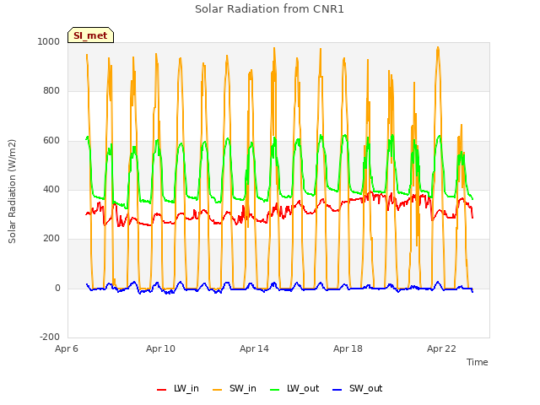
Task: Click the Time axis title
Action: click(477, 362)
